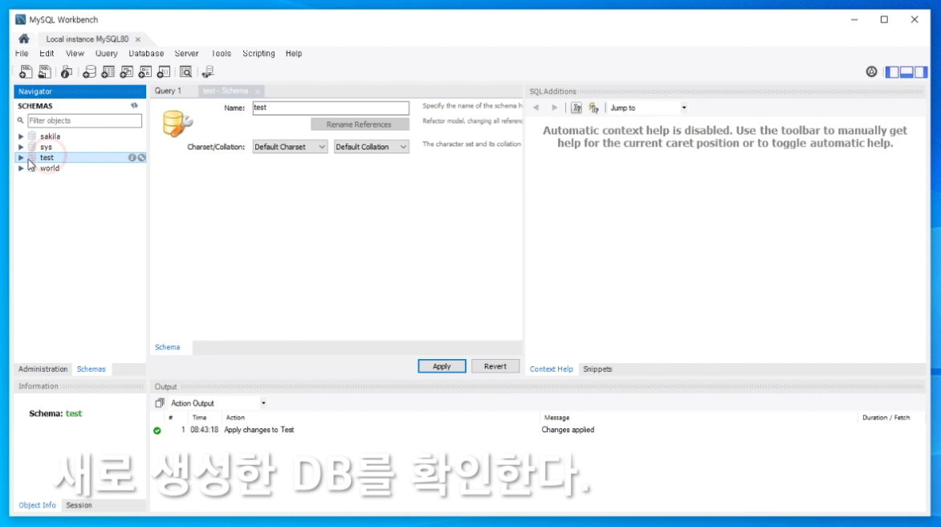Viewport: 941px width, 527px height.
Task: Click the Rename References button
Action: pos(359,125)
